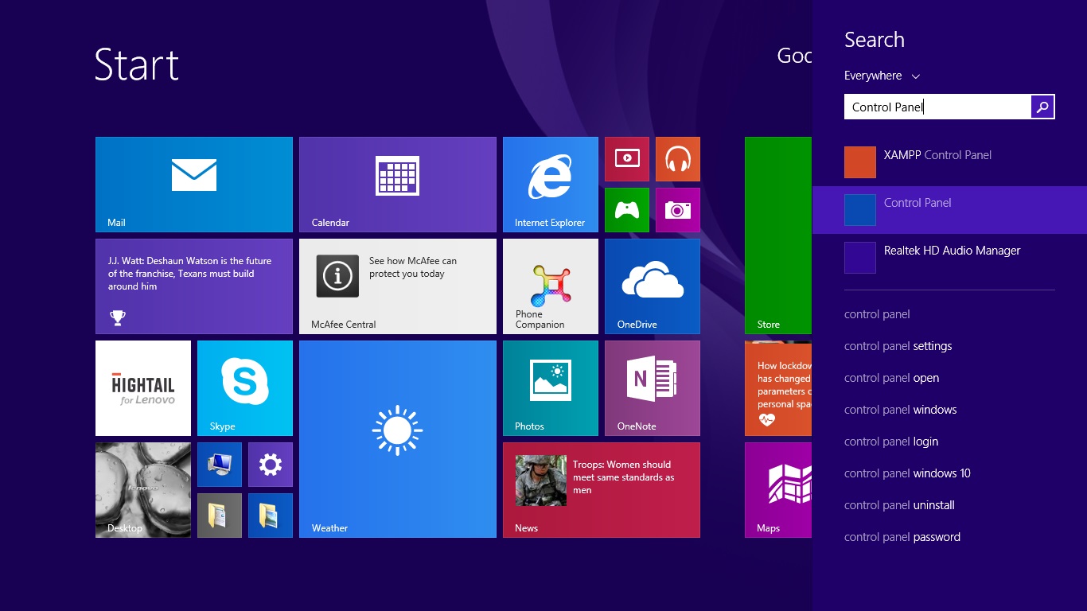
Task: Open the Mail tile
Action: pos(194,185)
